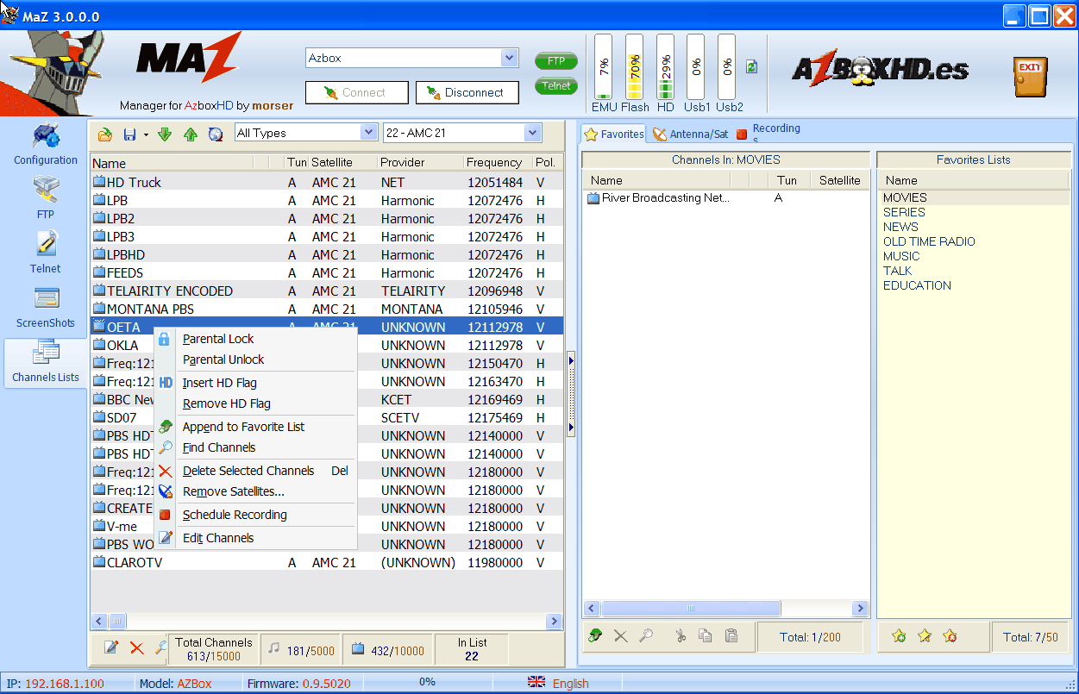Click the red X delete icon below channel list

(136, 647)
